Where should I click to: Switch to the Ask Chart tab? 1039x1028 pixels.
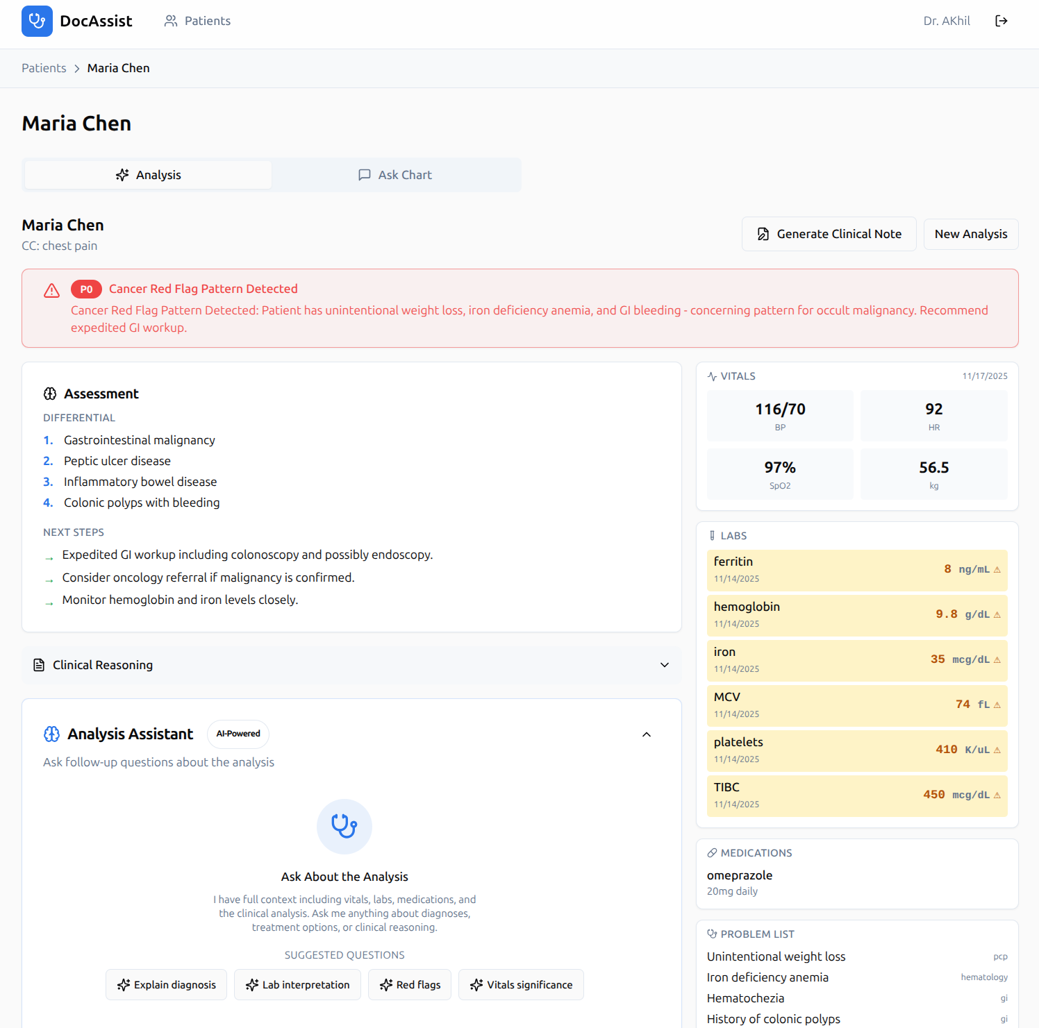click(x=395, y=175)
